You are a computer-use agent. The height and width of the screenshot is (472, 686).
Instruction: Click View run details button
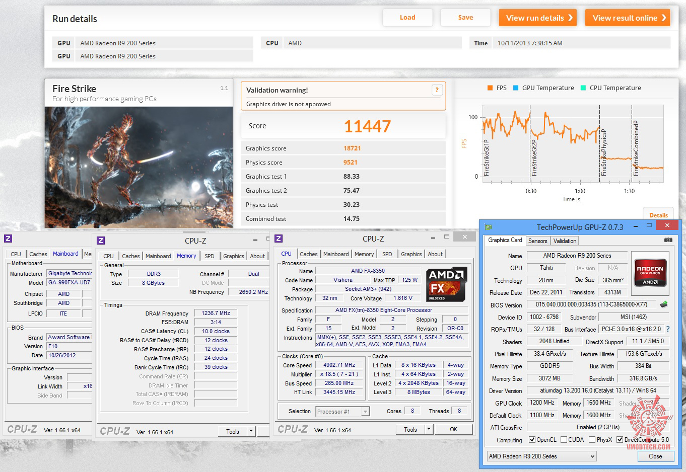(x=537, y=18)
